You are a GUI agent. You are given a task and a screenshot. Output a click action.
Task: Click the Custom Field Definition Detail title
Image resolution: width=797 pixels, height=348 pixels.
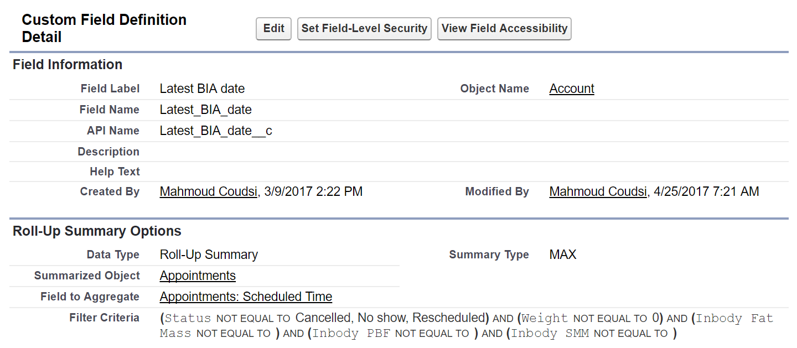pos(104,28)
